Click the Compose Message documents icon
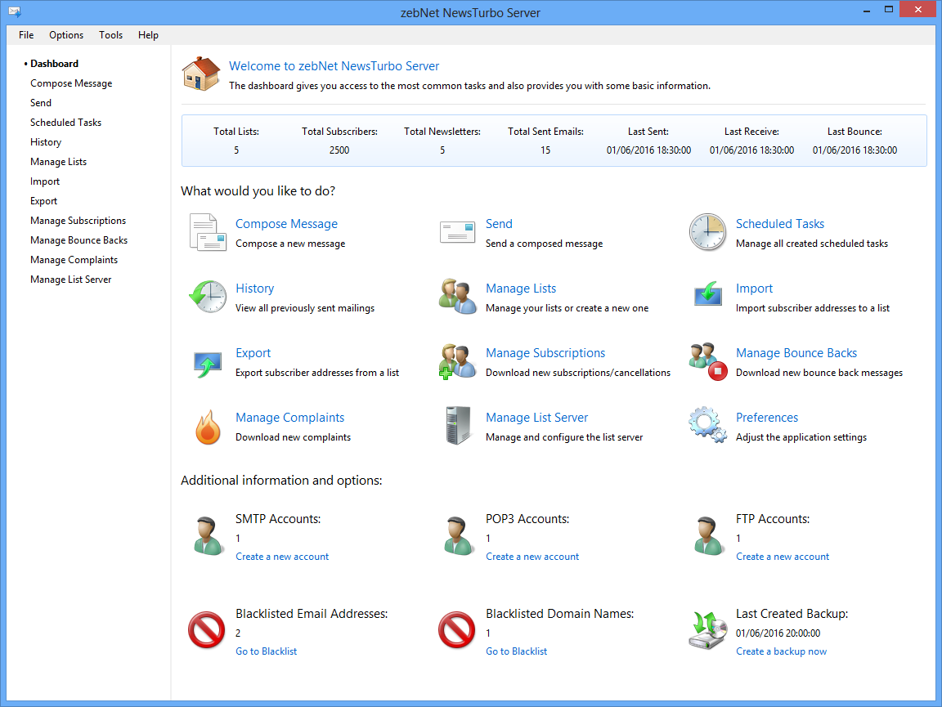Viewport: 942px width, 707px height. click(x=207, y=232)
